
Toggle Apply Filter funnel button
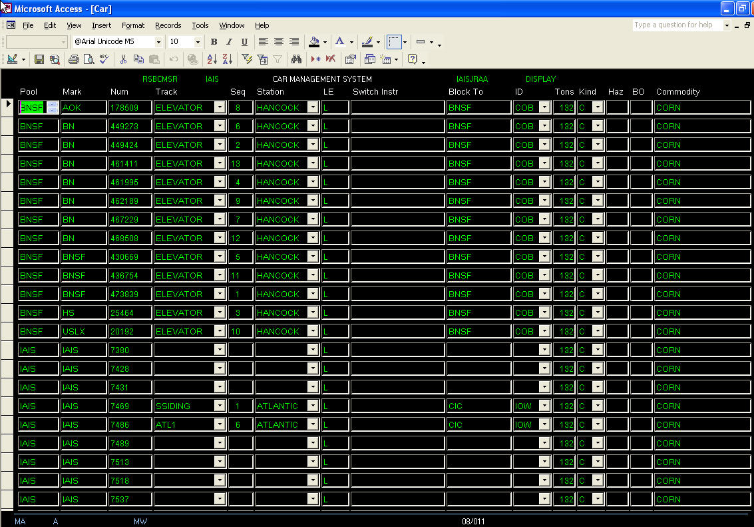tap(278, 59)
